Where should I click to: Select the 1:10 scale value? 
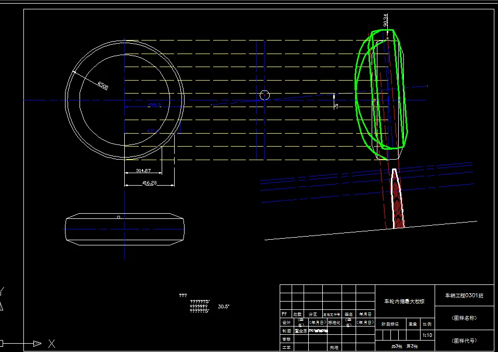coord(427,335)
